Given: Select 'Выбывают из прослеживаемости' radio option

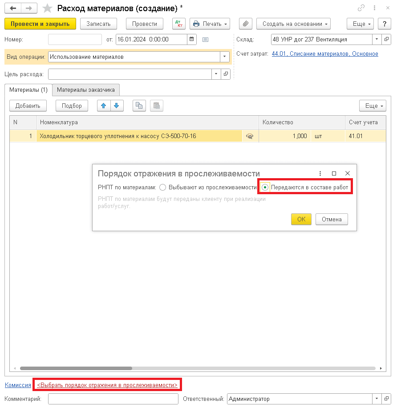Looking at the screenshot, I should (162, 187).
